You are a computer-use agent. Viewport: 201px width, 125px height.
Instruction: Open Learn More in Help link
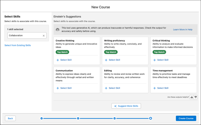pyautogui.click(x=183, y=29)
